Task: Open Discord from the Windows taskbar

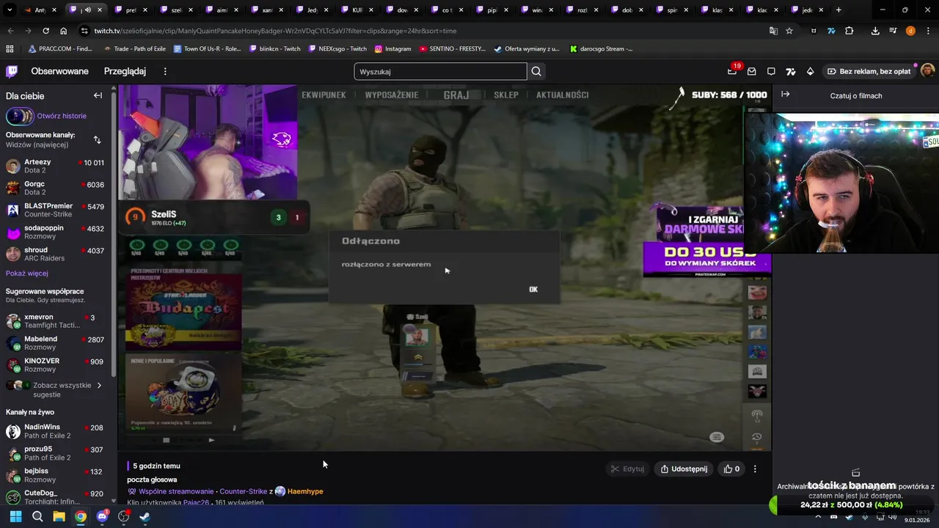Action: pyautogui.click(x=102, y=516)
